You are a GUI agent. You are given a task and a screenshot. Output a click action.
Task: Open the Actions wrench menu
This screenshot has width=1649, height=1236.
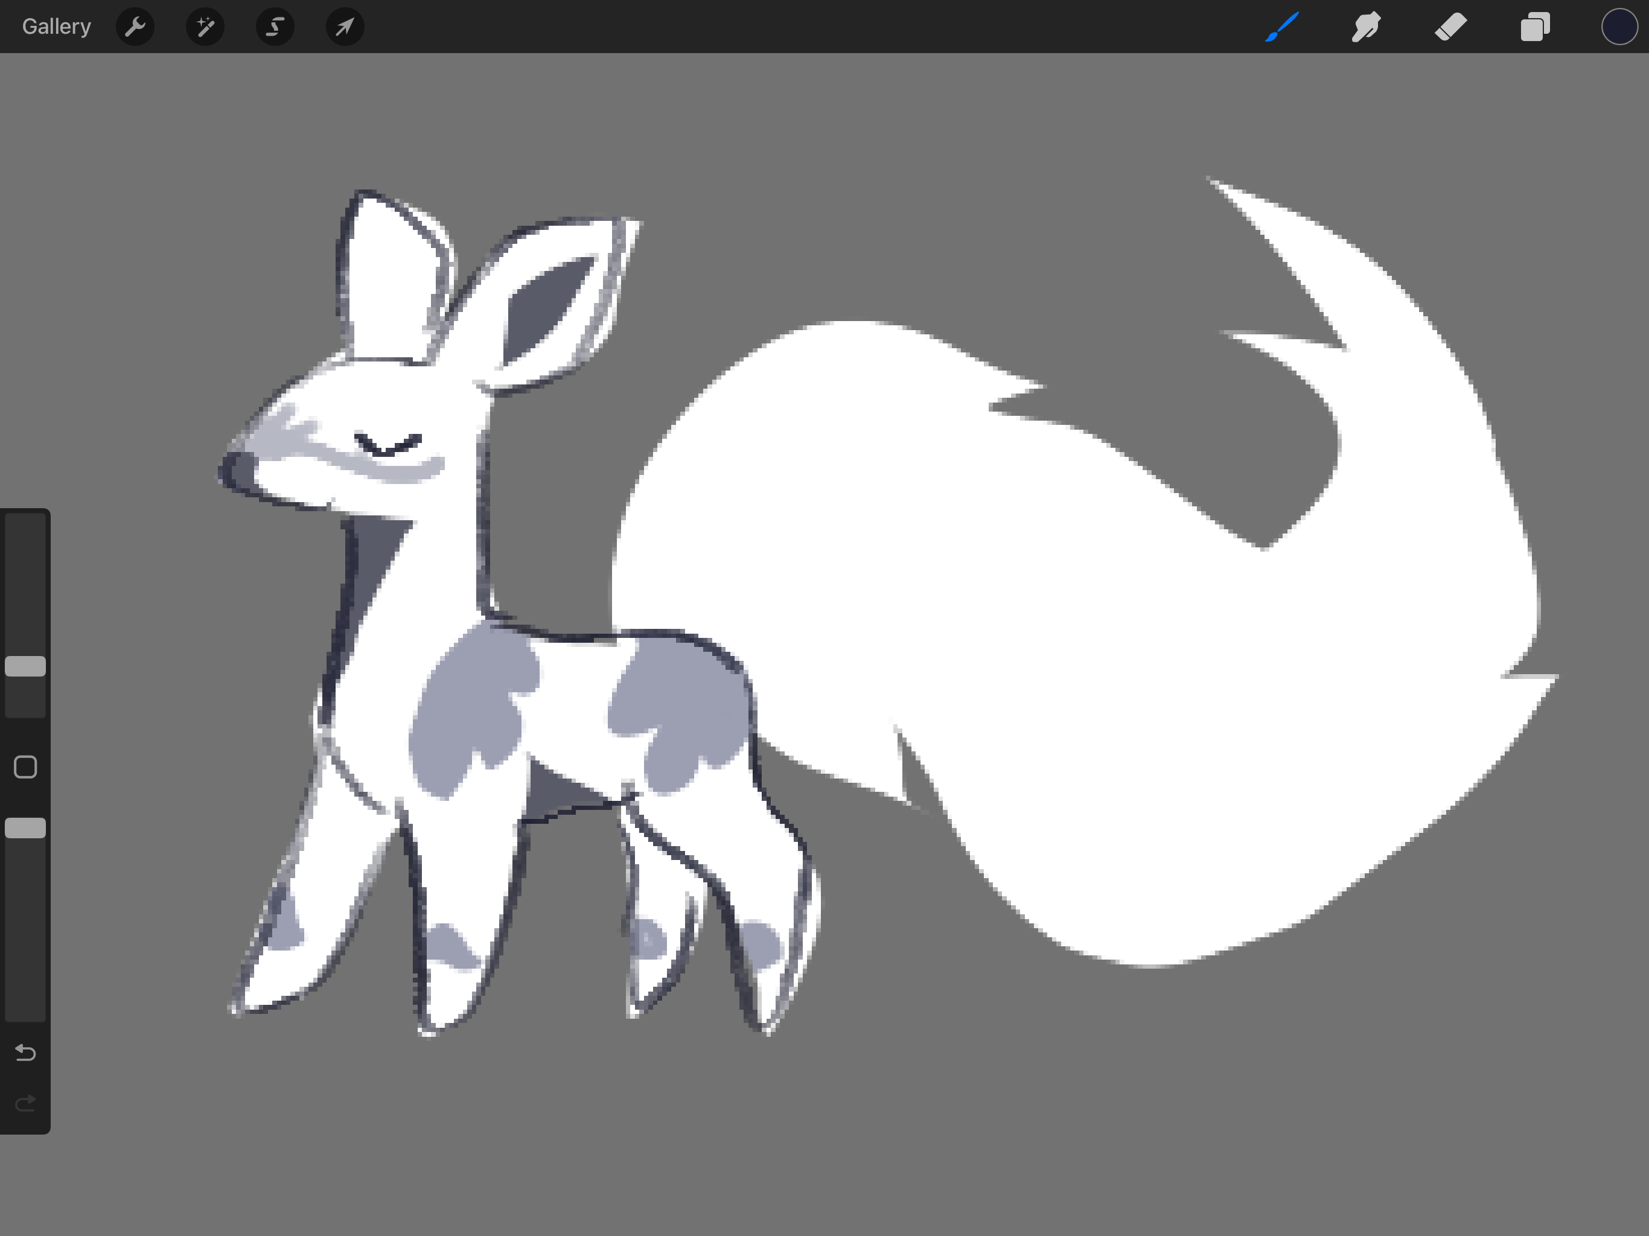point(135,27)
